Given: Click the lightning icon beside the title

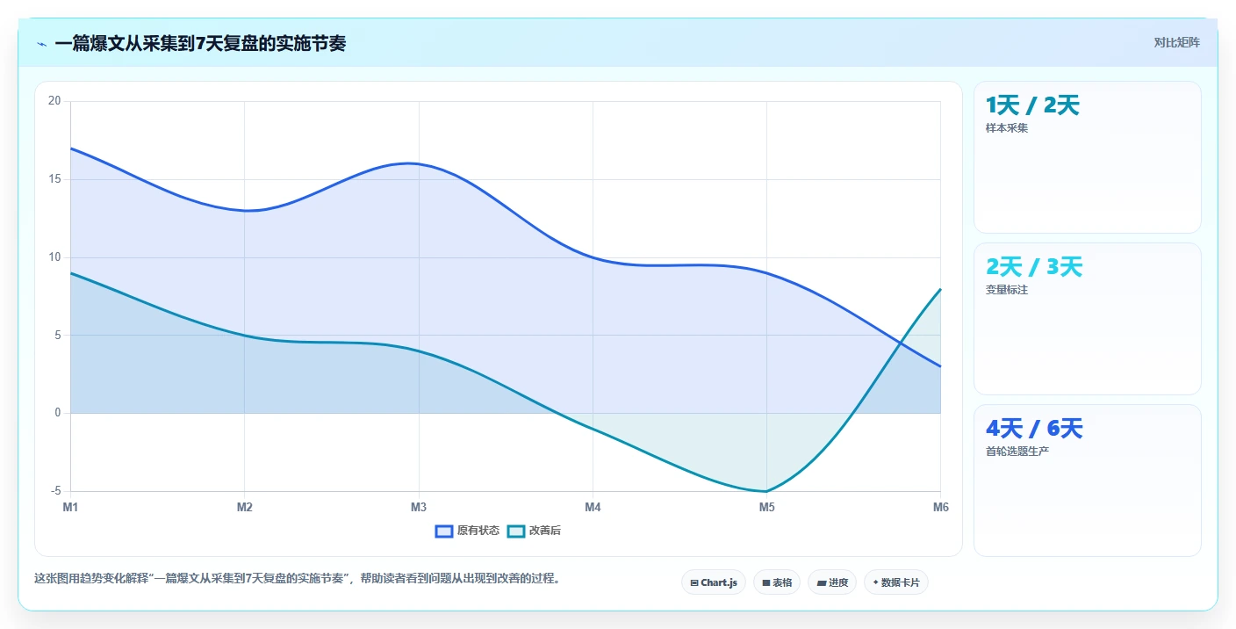Looking at the screenshot, I should pos(41,44).
